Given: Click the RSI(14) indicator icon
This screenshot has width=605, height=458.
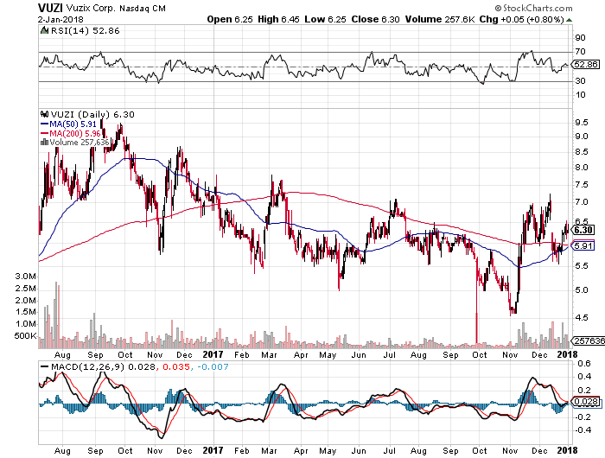Looking at the screenshot, I should (44, 30).
